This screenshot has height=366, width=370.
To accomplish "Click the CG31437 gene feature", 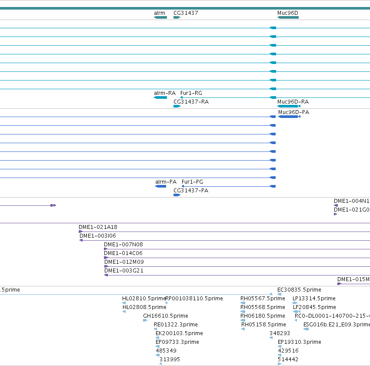I will (177, 17).
